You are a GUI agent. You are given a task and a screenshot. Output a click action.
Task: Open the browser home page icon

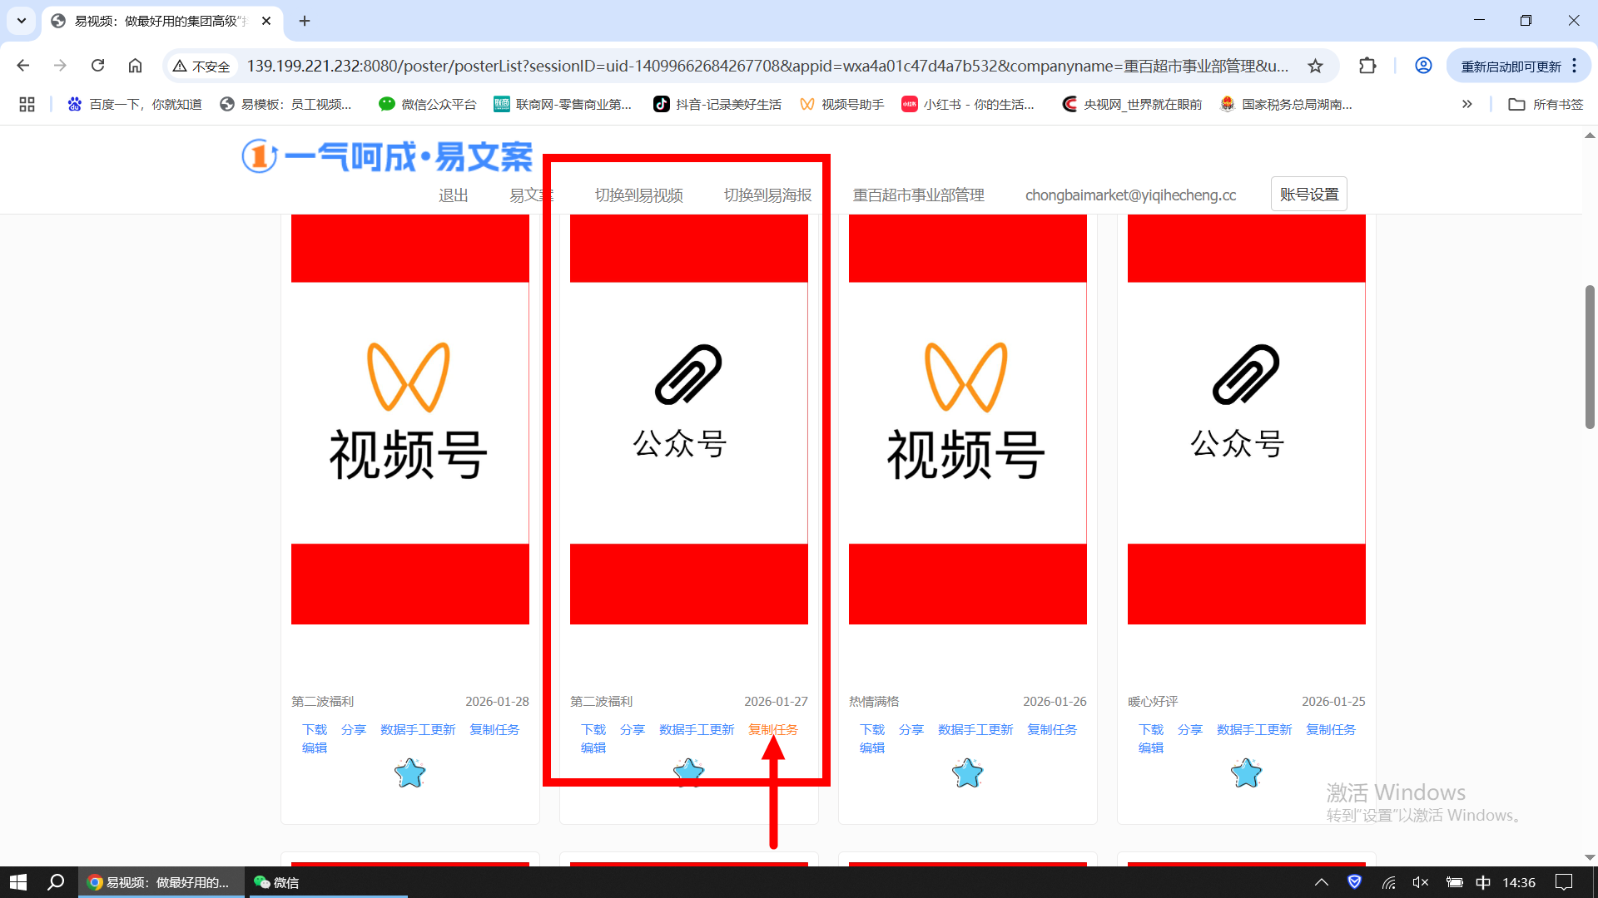(136, 66)
